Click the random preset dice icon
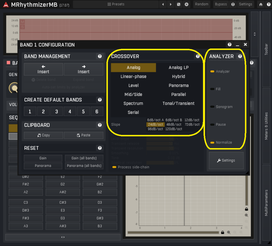The width and height of the screenshot is (272, 246). pyautogui.click(x=179, y=4)
